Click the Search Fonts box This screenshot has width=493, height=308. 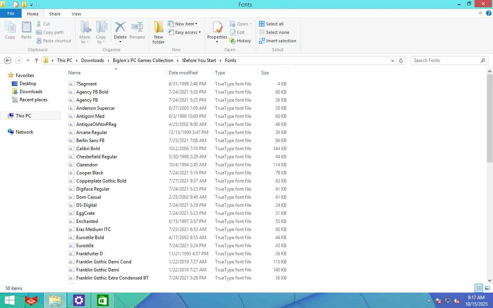[449, 60]
